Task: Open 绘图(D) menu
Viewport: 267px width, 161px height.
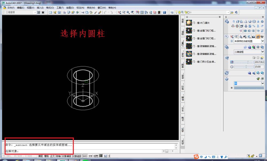Action: point(70,8)
